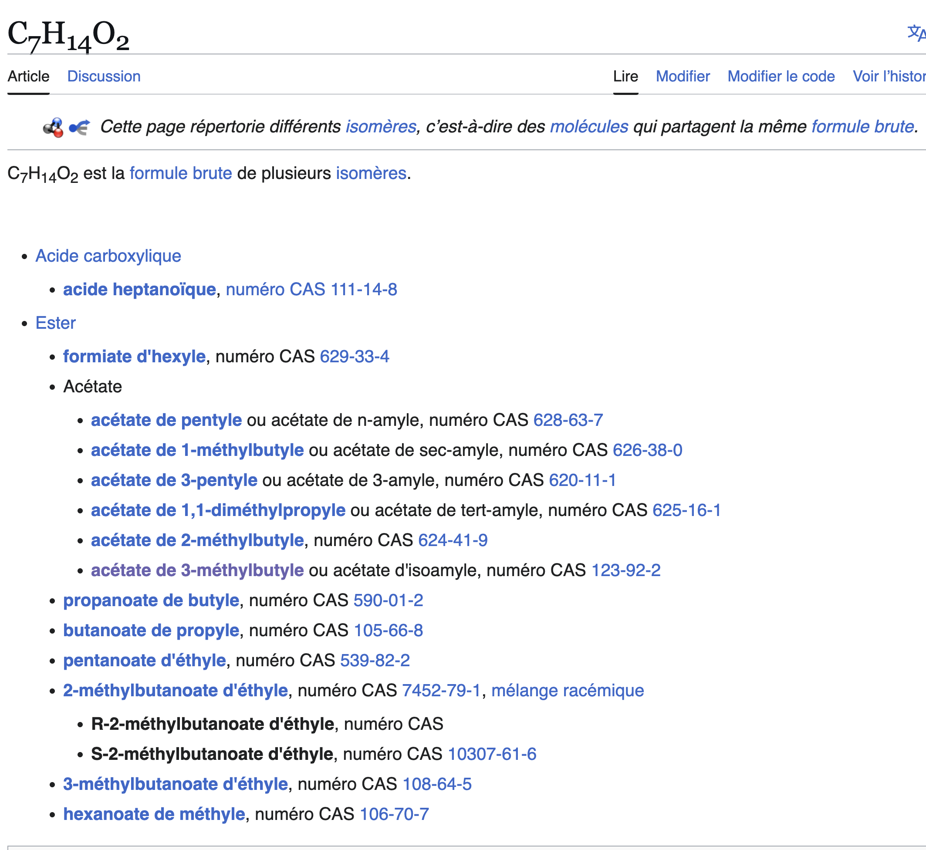Open acétate de 2-méthylbutyle article
Viewport: 926px width, 850px height.
(197, 540)
